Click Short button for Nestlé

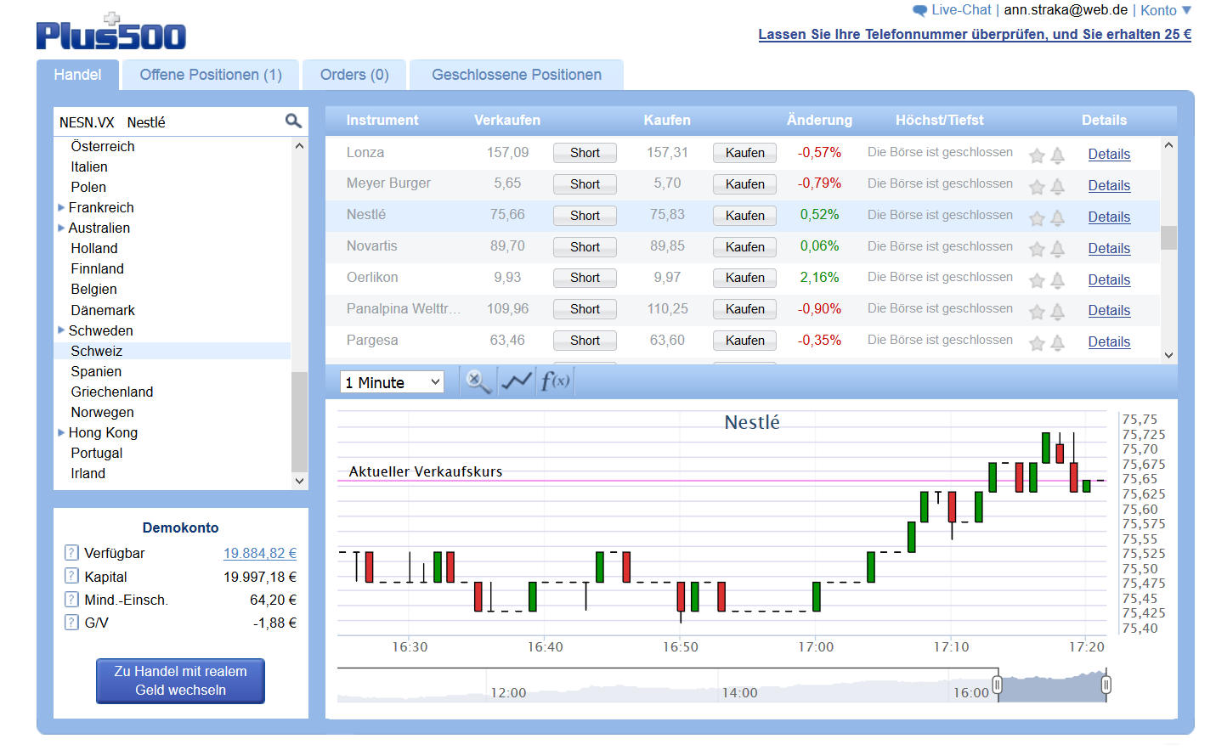click(x=585, y=216)
